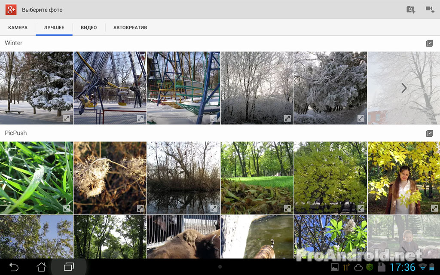Image resolution: width=440 pixels, height=275 pixels.
Task: Open the recent apps button
Action: (x=69, y=267)
